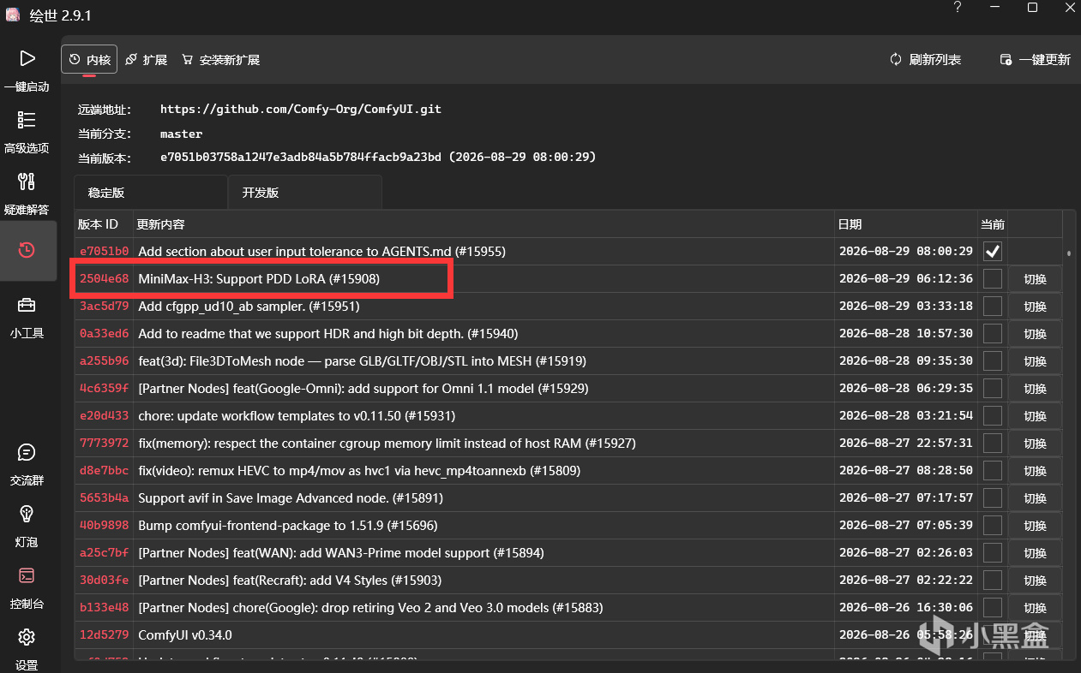Click 切换 for commit b133e48
The height and width of the screenshot is (673, 1081).
(1035, 608)
